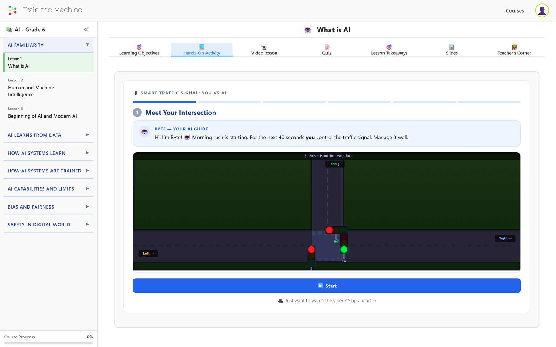Expand Bias and Fairness section
This screenshot has height=347, width=556.
[x=48, y=207]
